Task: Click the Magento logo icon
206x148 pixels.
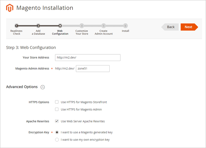Action: (10, 8)
